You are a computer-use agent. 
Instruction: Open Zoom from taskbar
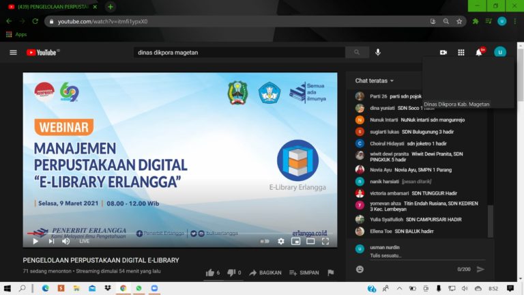(154, 288)
